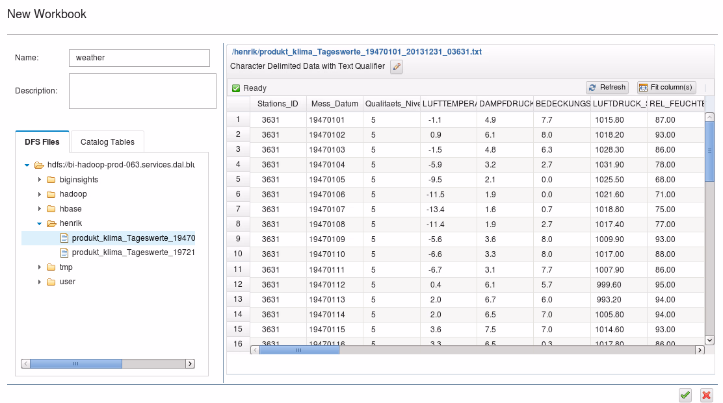Image resolution: width=723 pixels, height=403 pixels.
Task: Click the biginsights folder icon
Action: 51,179
